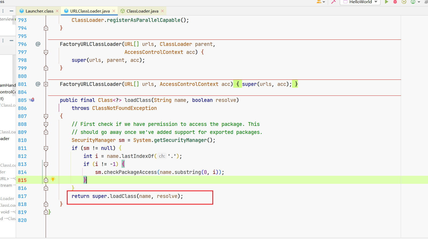The width and height of the screenshot is (428, 239).
Task: Fold the comment end marker at line 809
Action: tap(46, 132)
